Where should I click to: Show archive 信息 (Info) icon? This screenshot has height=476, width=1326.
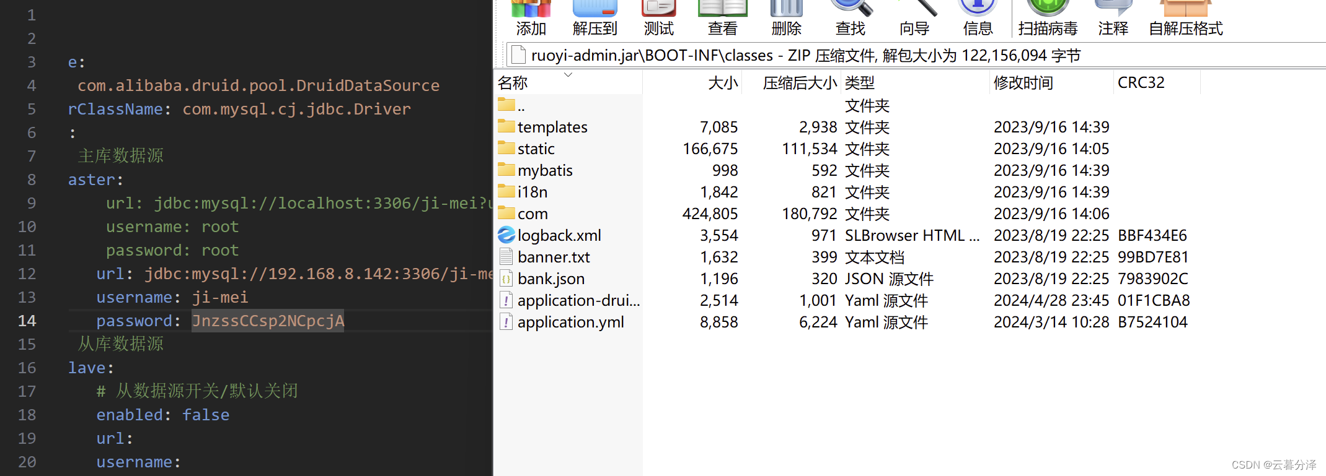pos(978,17)
